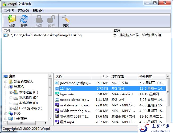Viewport: 173px width, 133px height.
Task: Click the Encrypt (加密) lock icon
Action: pyautogui.click(x=39, y=19)
